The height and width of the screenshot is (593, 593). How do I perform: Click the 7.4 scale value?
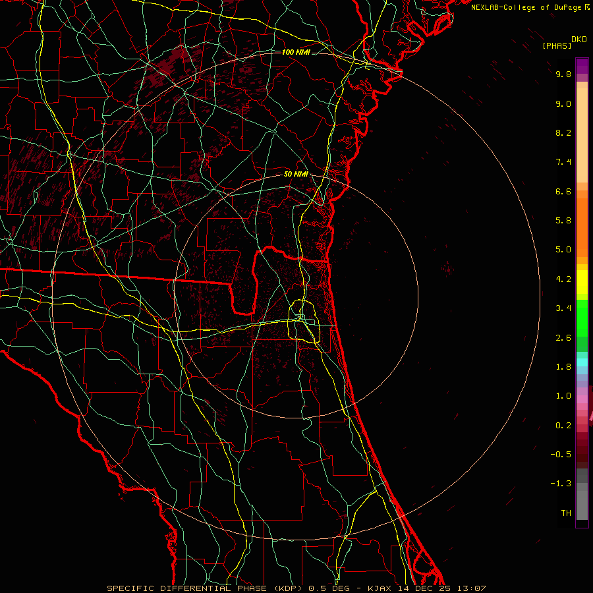[563, 162]
